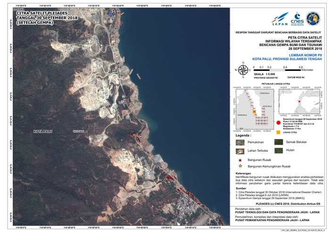Click the CNES logo
This screenshot has height=232, width=330.
(298, 19)
